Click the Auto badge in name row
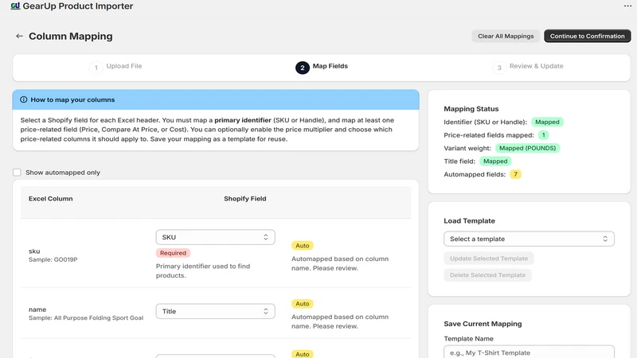 point(303,304)
